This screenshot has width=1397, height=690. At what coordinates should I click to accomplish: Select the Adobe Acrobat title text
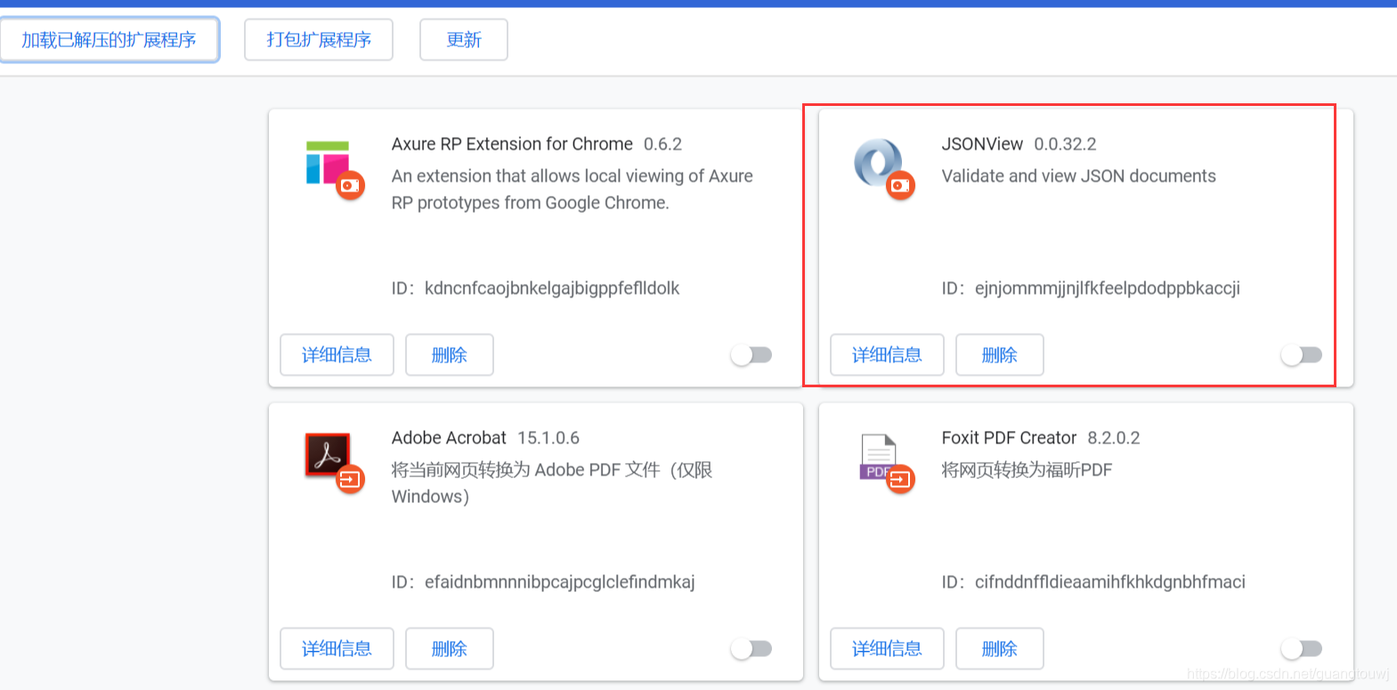click(x=449, y=438)
